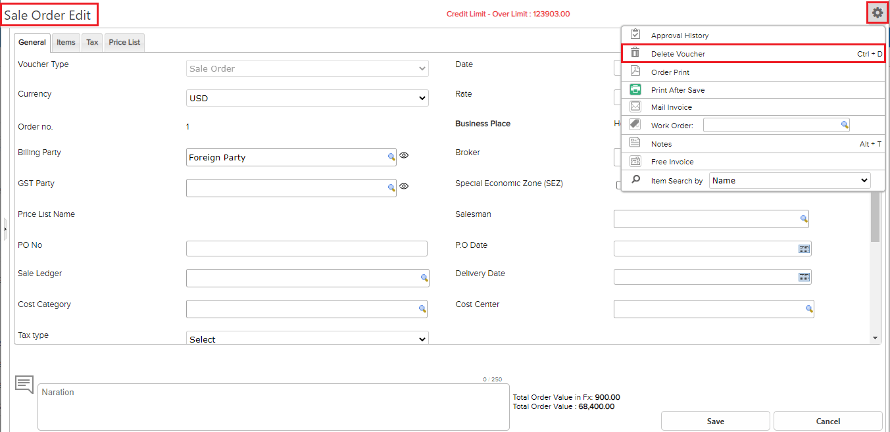Click the Work Order search icon
Screen dimensions: 890x432
(x=844, y=125)
